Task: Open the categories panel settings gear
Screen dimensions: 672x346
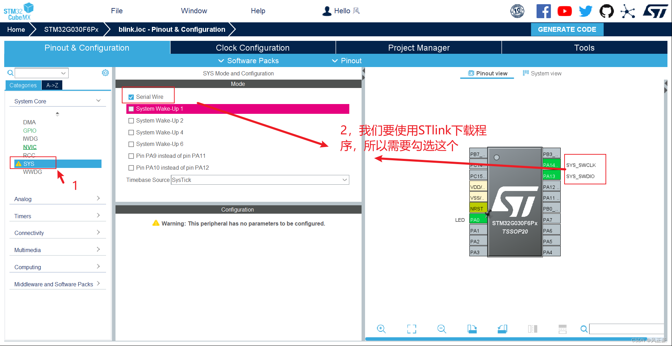Action: [105, 73]
